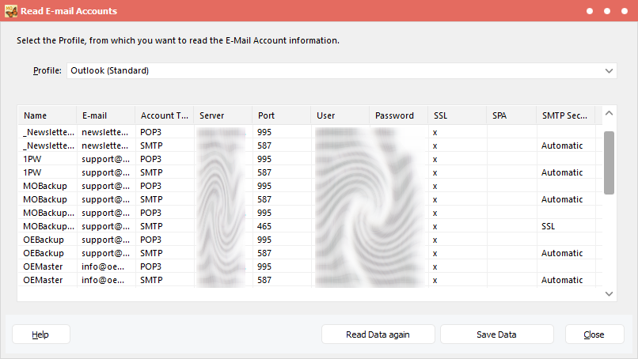Click the scroll down arrow of list
Screen dimensions: 638x359
pos(609,293)
